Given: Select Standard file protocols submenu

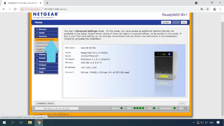Looking at the screenshot, I should click(x=46, y=40).
